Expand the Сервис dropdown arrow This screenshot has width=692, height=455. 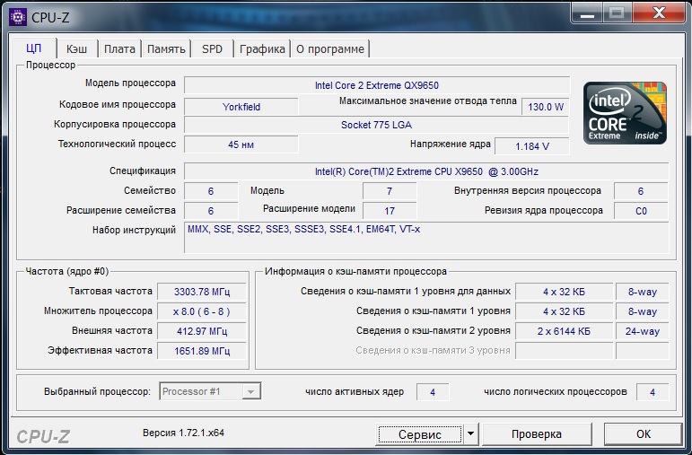click(x=471, y=434)
